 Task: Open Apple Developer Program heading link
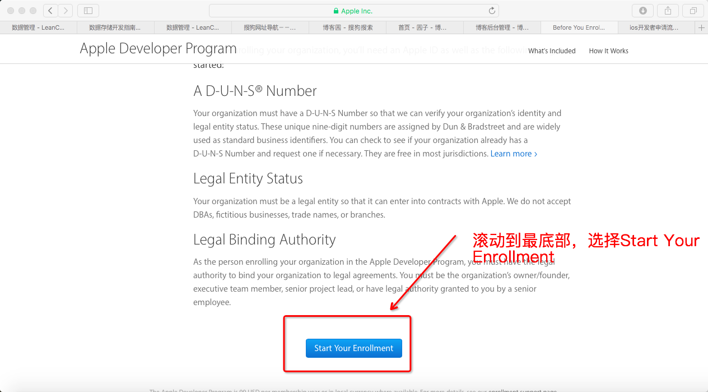pyautogui.click(x=158, y=48)
